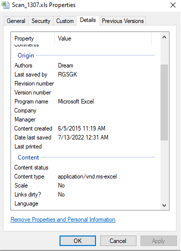Click the Excel file icon in title bar

[5, 5]
